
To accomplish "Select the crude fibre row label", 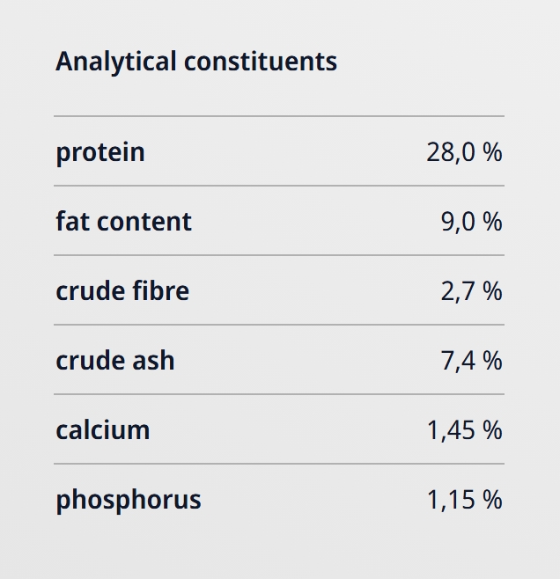I will point(122,291).
